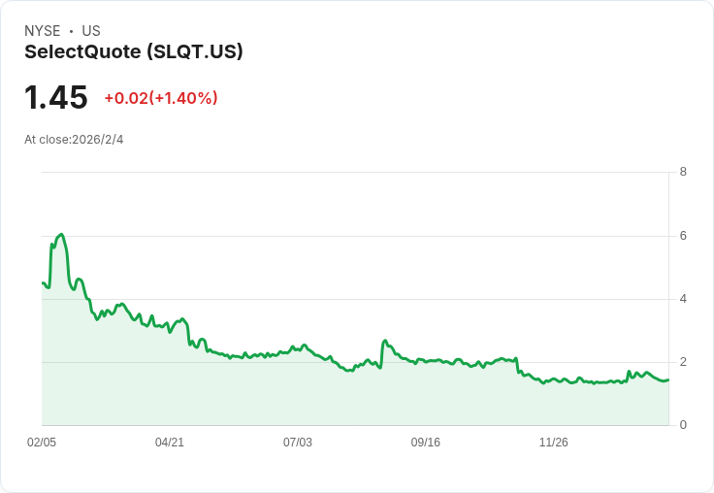The width and height of the screenshot is (714, 493).
Task: Click the y-axis label 0
Action: tap(684, 425)
